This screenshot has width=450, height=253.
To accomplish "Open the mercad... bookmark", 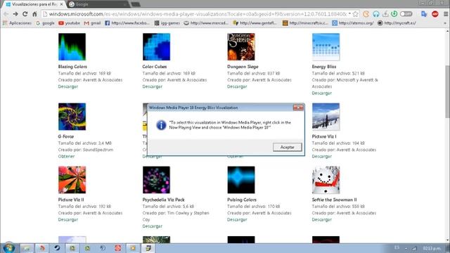I will [206, 23].
